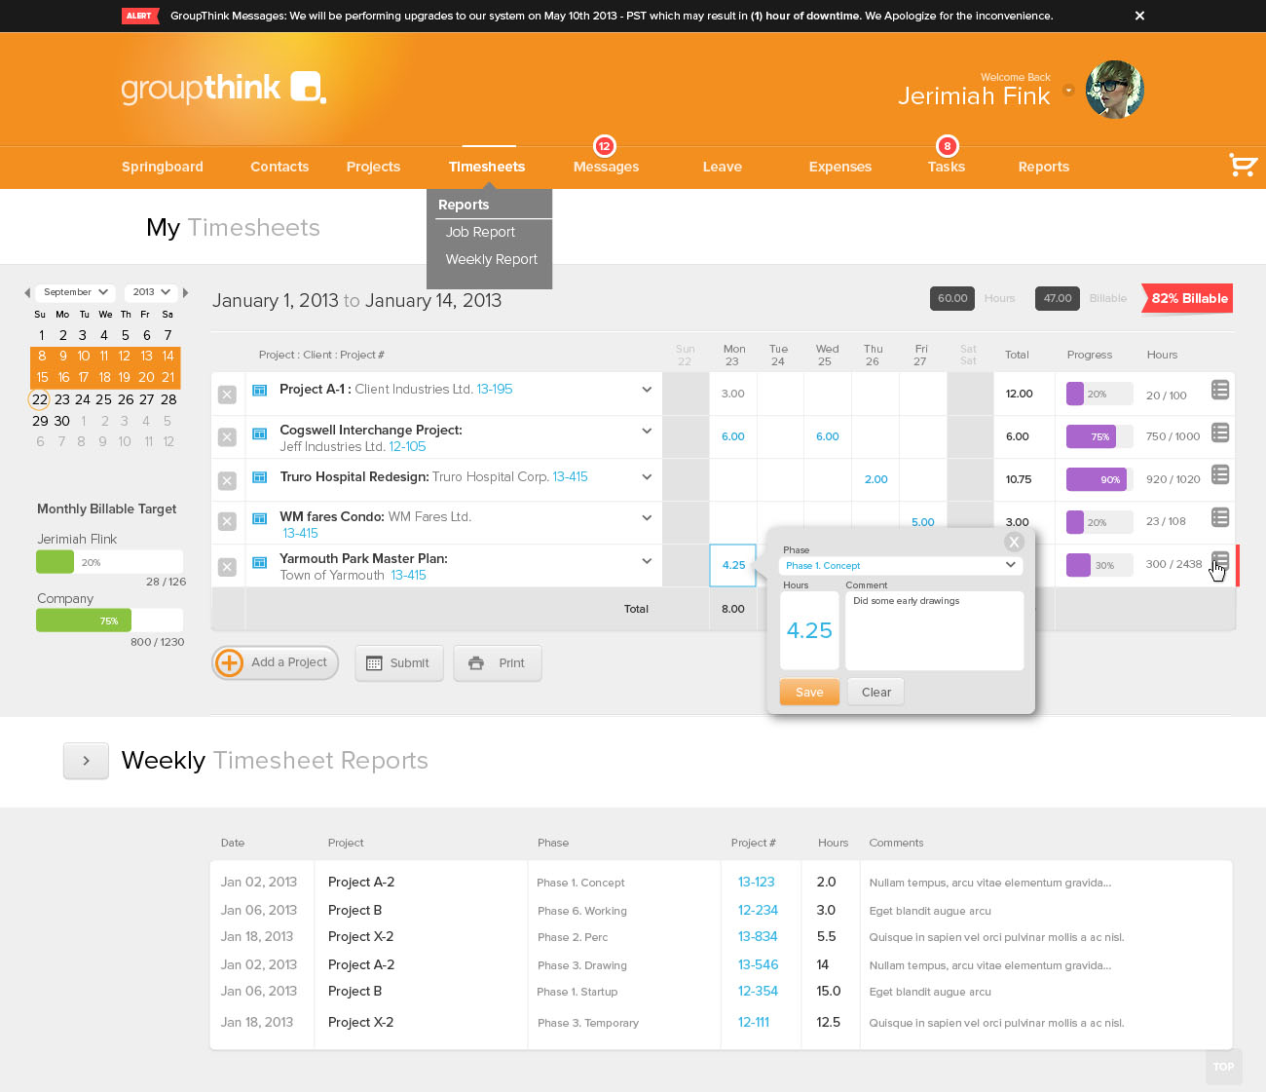Click the Tasks notification badge 8
Image resolution: width=1266 pixels, height=1092 pixels.
tap(947, 146)
